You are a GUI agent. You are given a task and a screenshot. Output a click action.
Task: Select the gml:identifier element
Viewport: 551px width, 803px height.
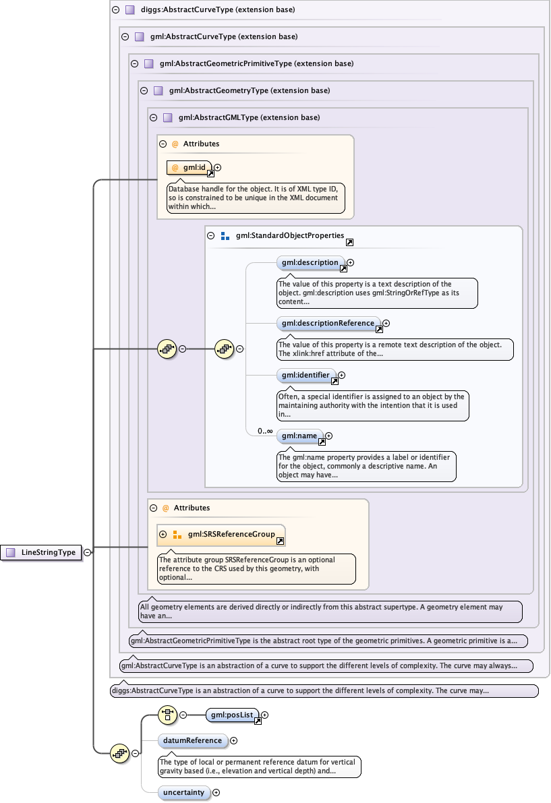pos(305,375)
